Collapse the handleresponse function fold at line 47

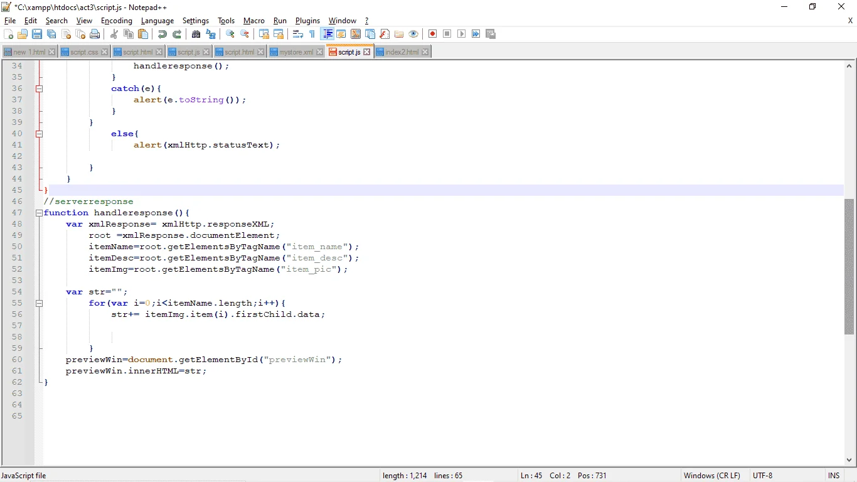click(39, 213)
